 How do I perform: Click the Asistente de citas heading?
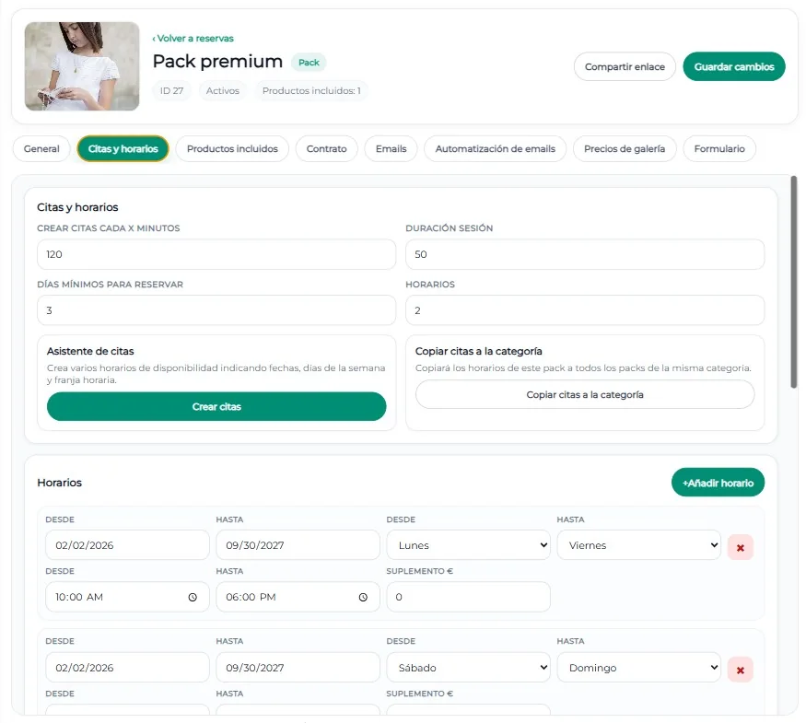[x=90, y=351]
